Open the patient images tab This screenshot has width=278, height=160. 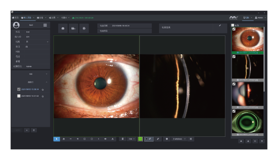[26, 17]
